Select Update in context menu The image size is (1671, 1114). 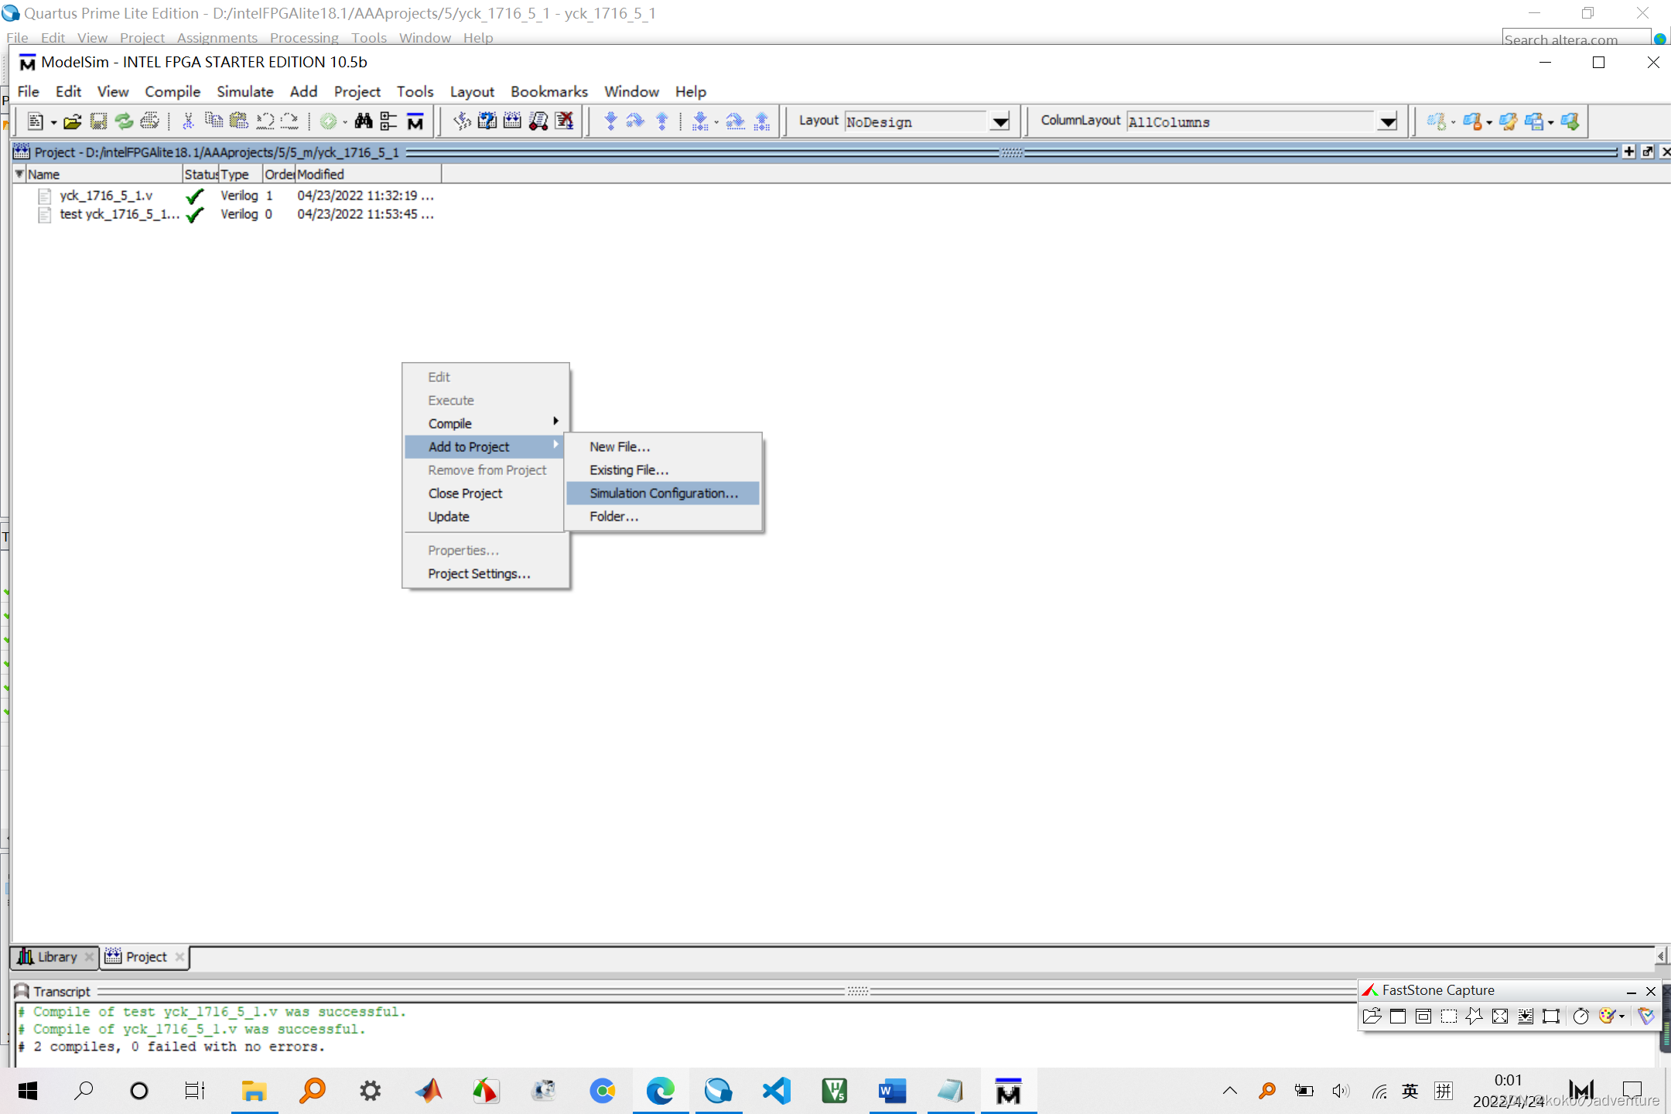[484, 516]
